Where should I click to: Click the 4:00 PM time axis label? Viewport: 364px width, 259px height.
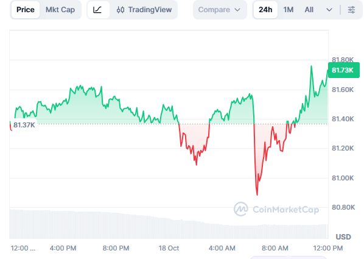click(63, 248)
